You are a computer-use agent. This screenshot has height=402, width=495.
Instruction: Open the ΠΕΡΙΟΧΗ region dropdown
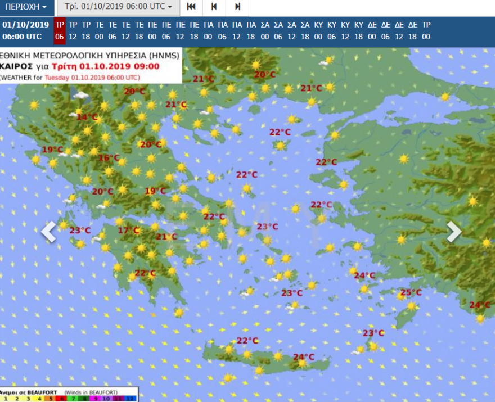[x=26, y=8]
